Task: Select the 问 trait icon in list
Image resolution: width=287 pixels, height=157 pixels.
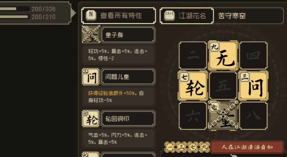Action: click(91, 77)
